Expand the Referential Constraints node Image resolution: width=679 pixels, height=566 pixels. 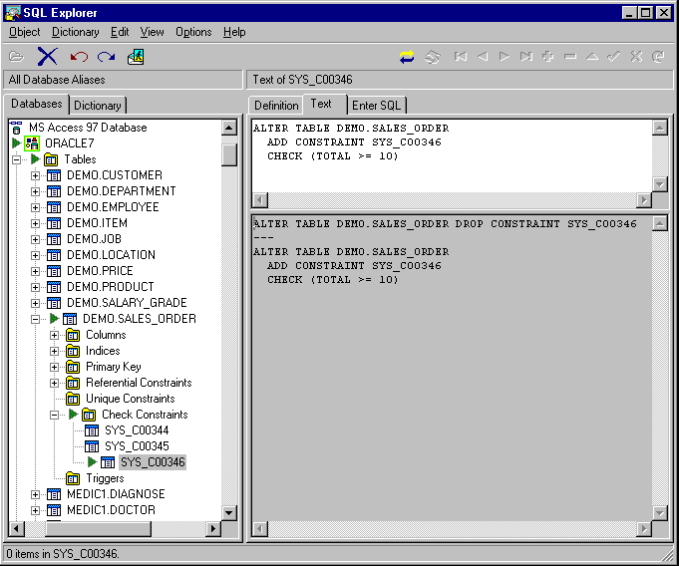(55, 383)
